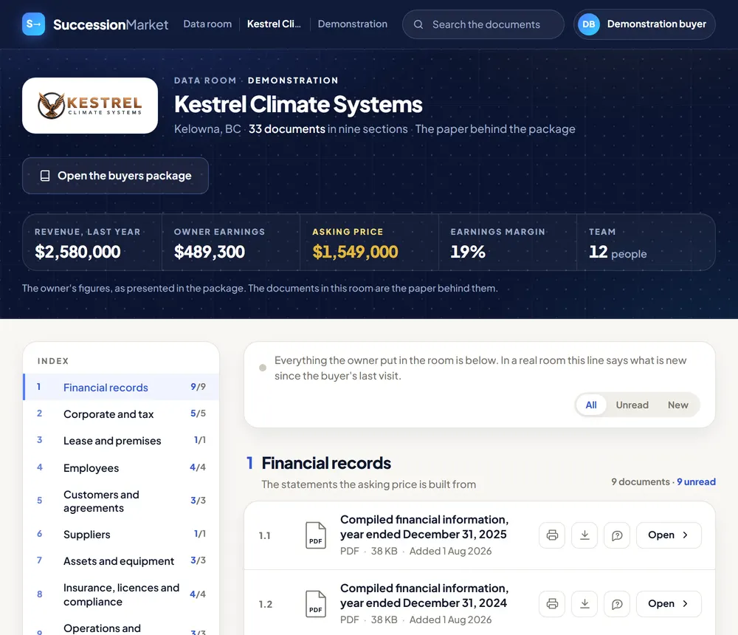
Task: Go to Data room breadcrumb
Action: [207, 24]
